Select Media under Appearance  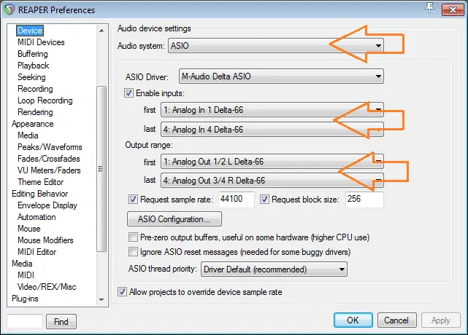pyautogui.click(x=28, y=135)
